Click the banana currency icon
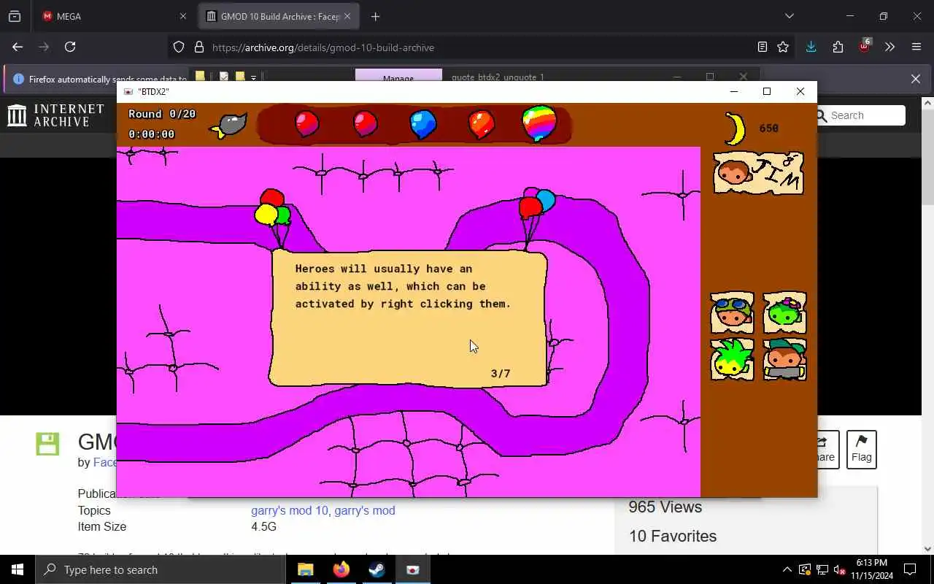 [x=736, y=128]
